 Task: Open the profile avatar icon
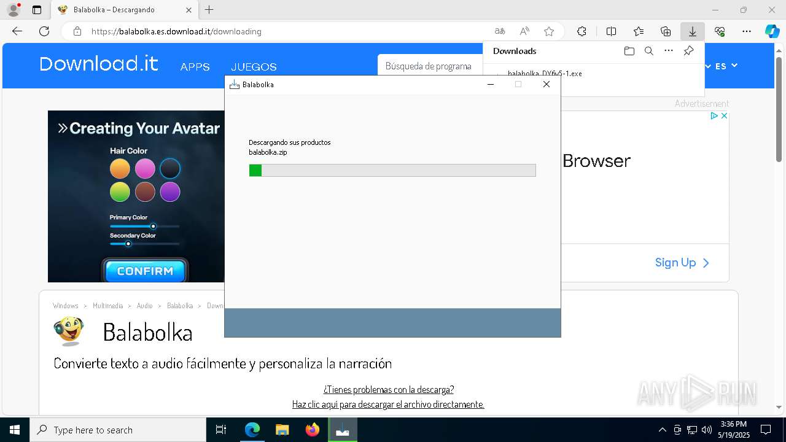pyautogui.click(x=14, y=10)
